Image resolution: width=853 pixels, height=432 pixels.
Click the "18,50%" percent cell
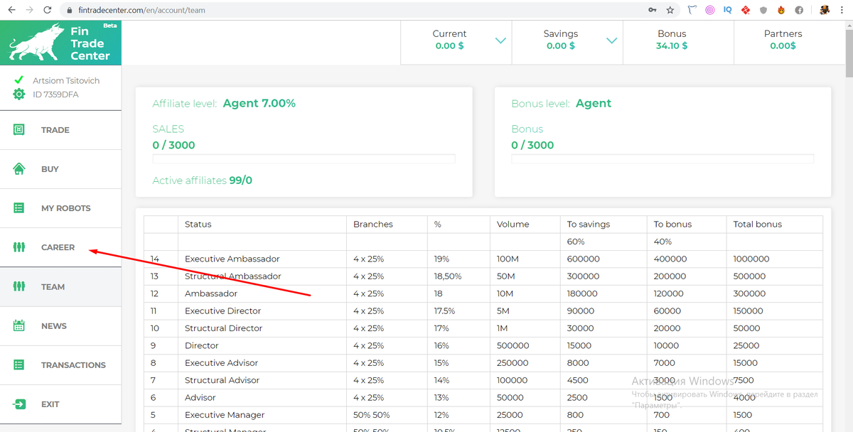click(x=459, y=276)
